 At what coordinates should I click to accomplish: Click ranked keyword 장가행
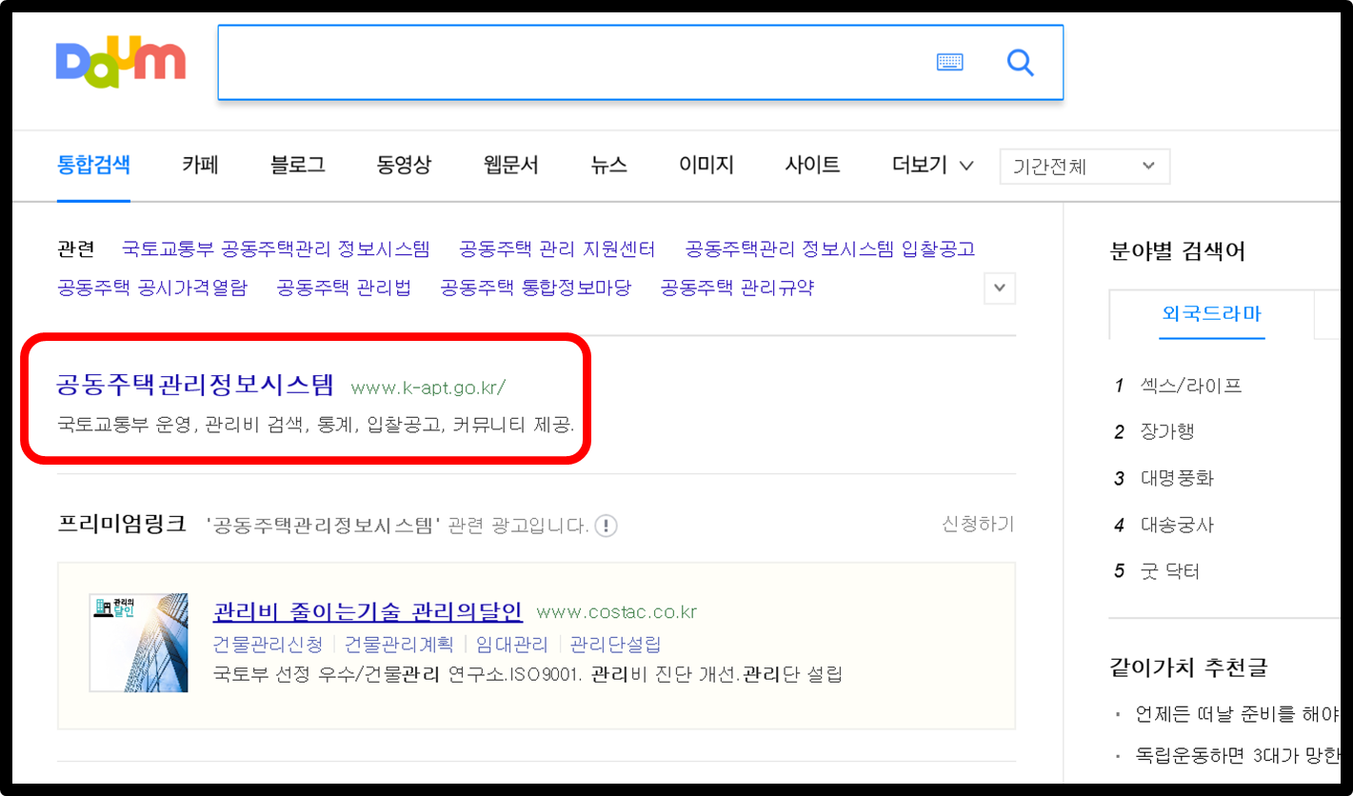1167,431
